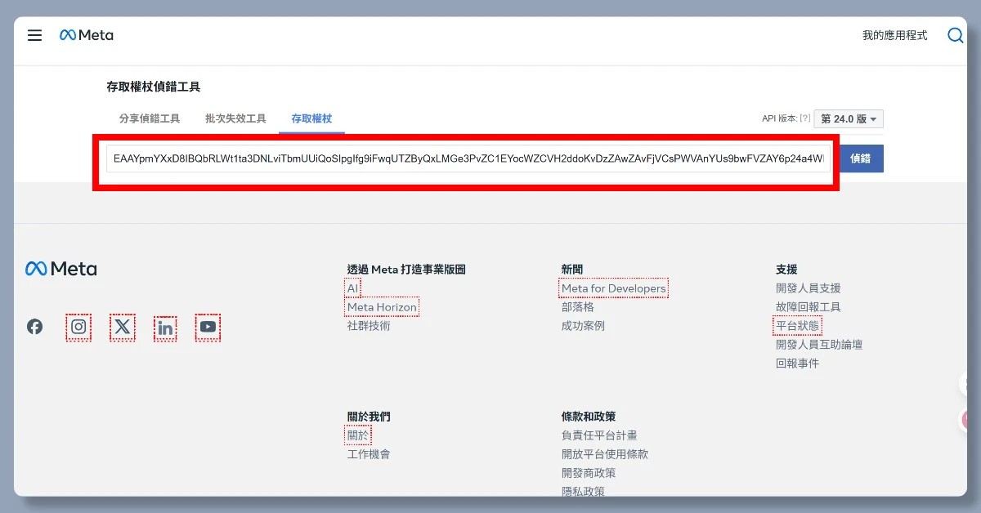Switch to the 分享偵錯工具 tab

[x=150, y=118]
